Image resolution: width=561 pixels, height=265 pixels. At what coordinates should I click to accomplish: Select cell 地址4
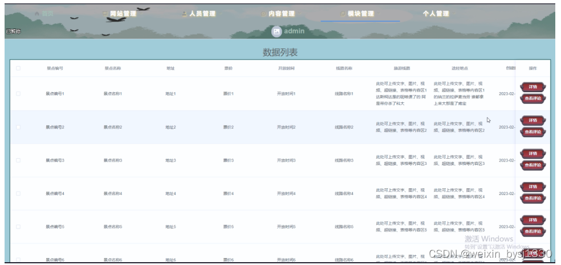[170, 194]
